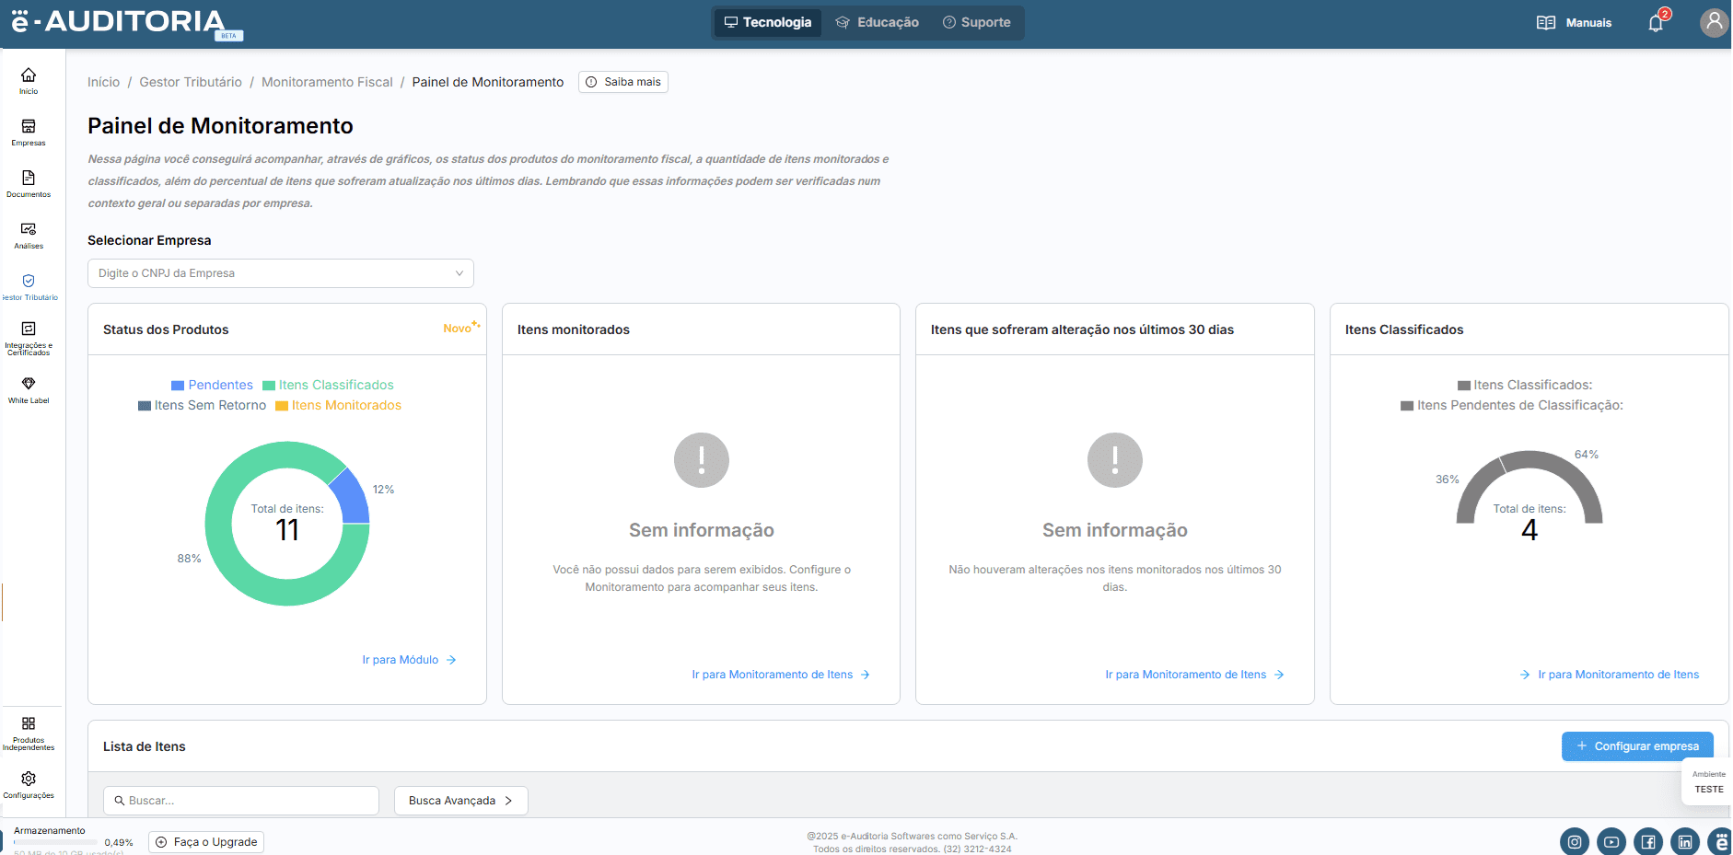Open the Facebook footer icon

(x=1648, y=841)
